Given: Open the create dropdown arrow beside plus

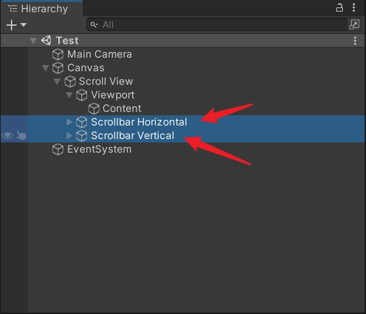Looking at the screenshot, I should [23, 24].
